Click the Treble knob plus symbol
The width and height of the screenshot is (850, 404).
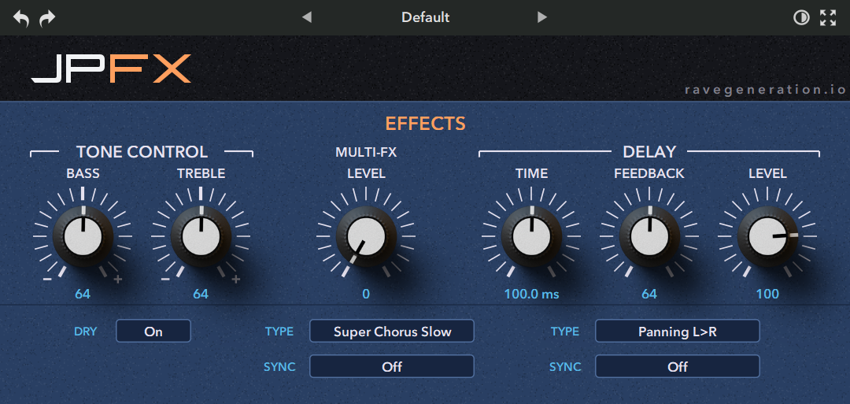pos(236,280)
